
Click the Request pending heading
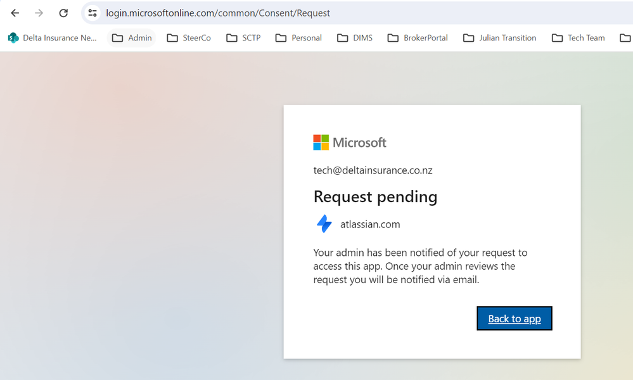(376, 197)
